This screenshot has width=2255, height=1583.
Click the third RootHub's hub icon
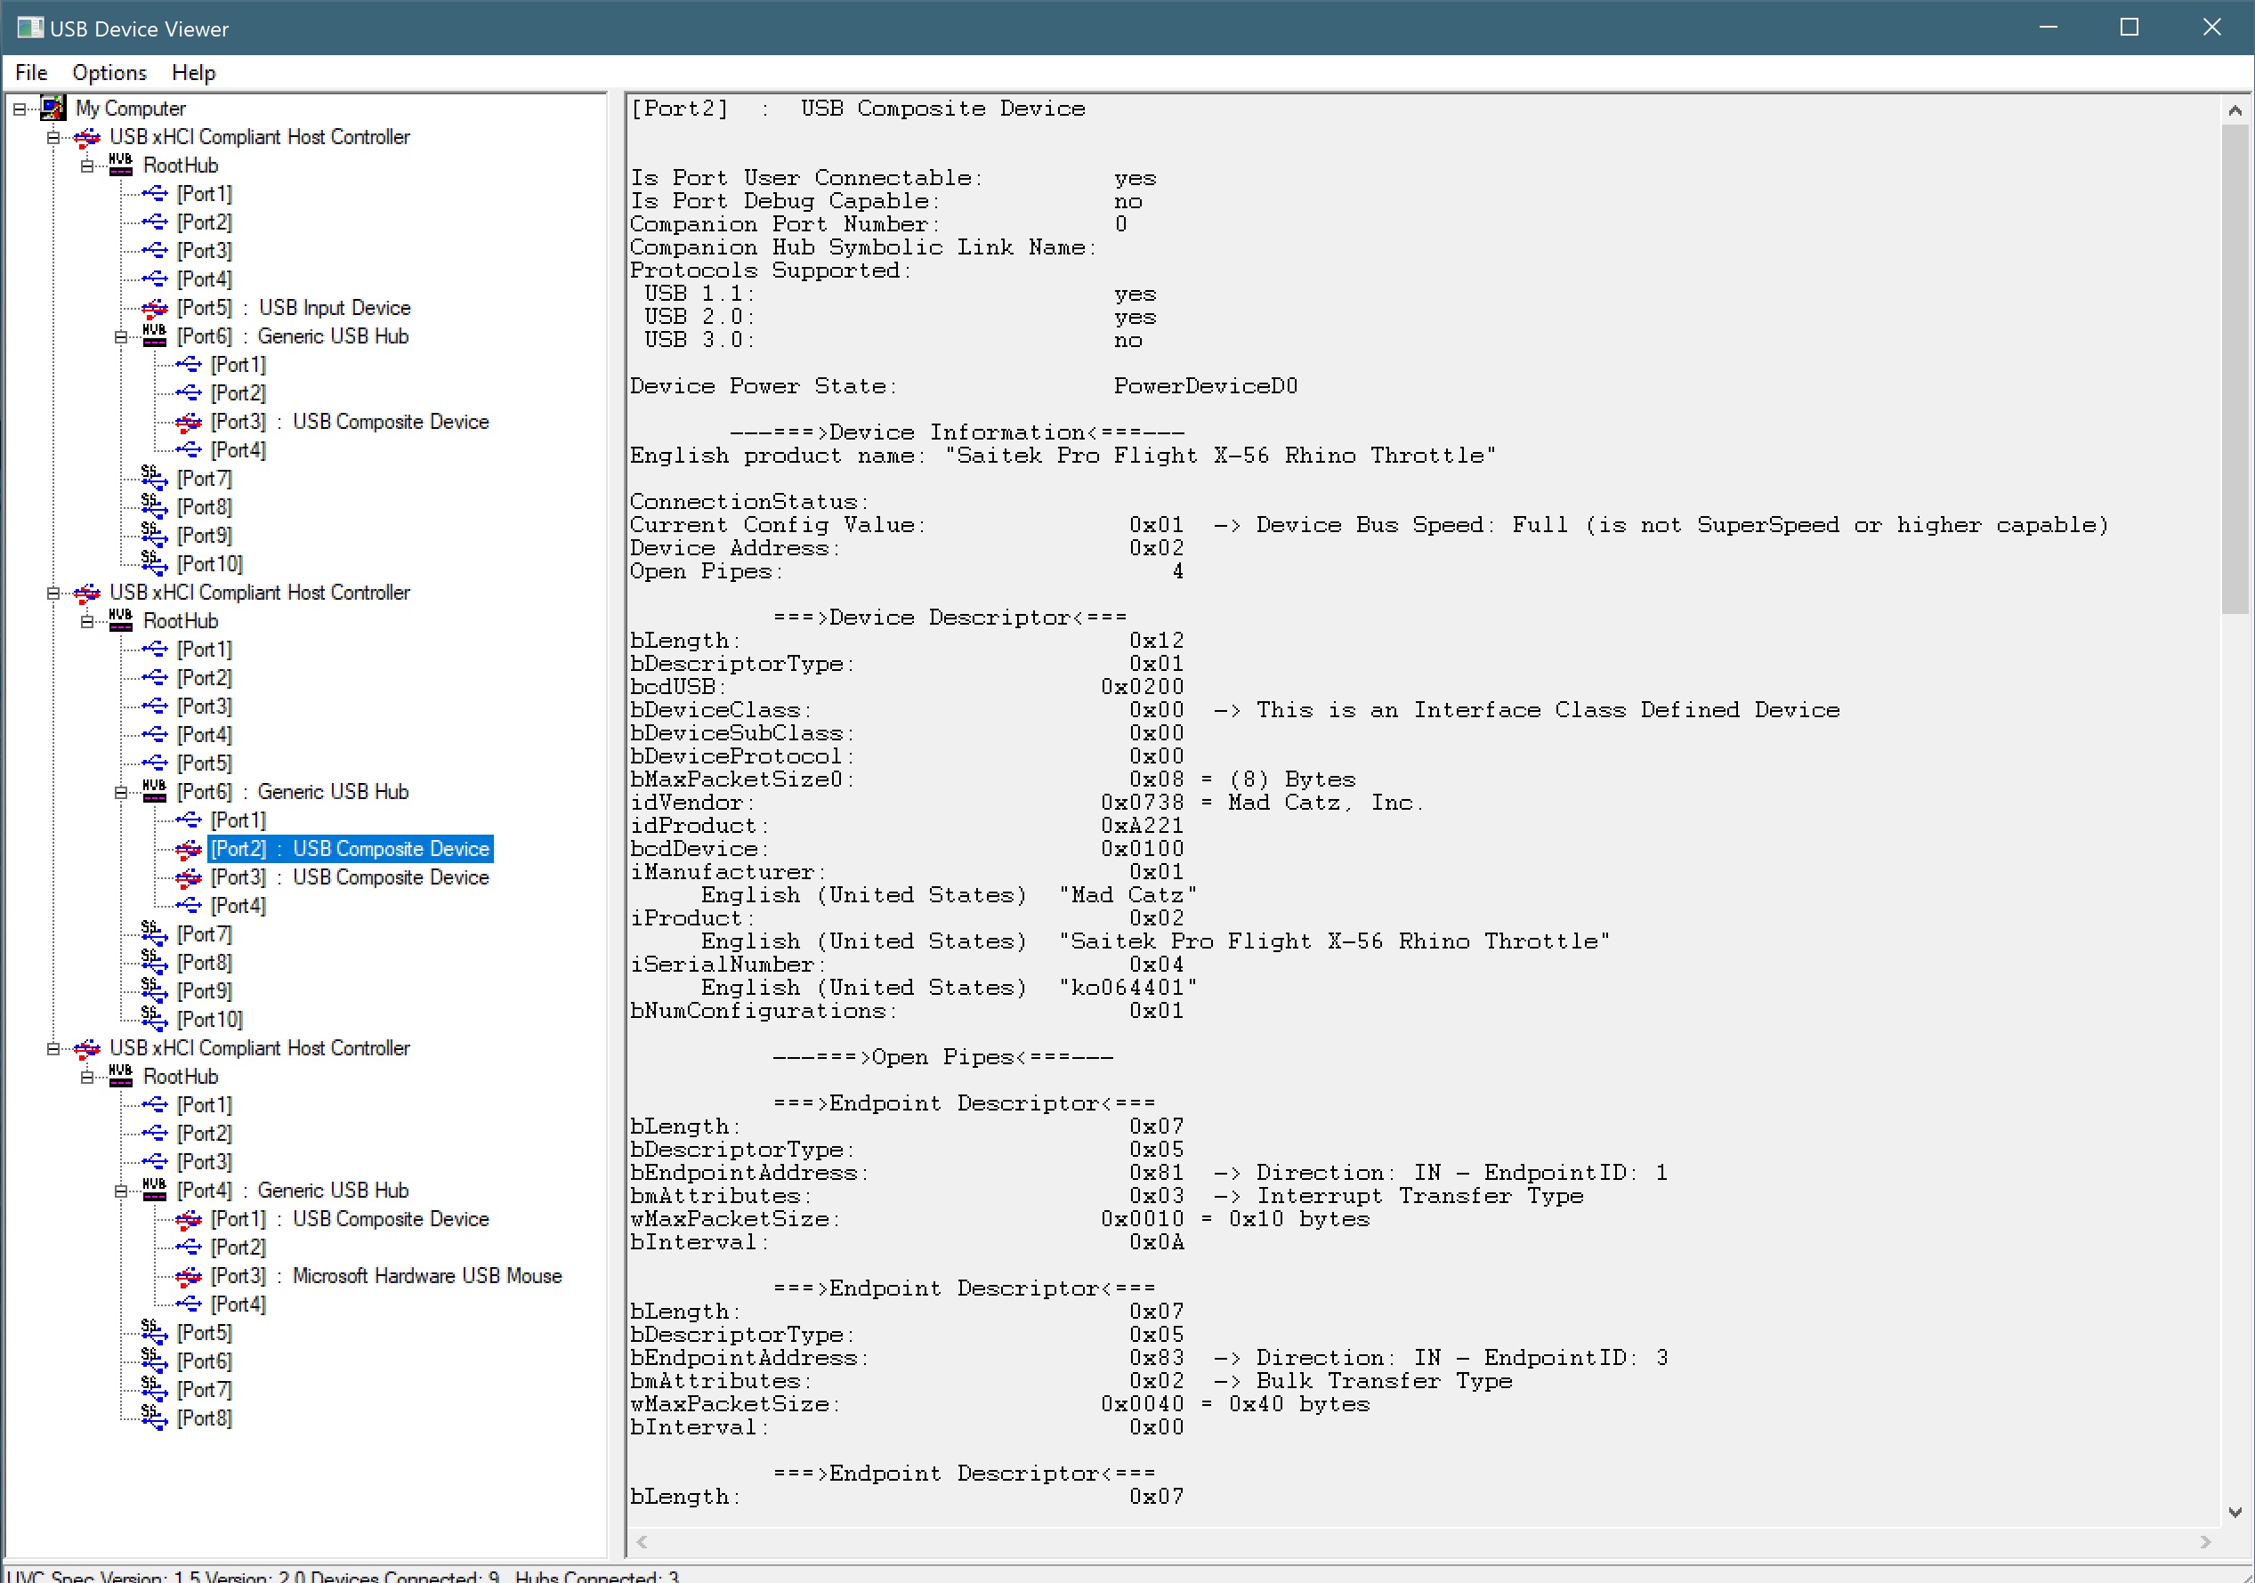point(121,1077)
